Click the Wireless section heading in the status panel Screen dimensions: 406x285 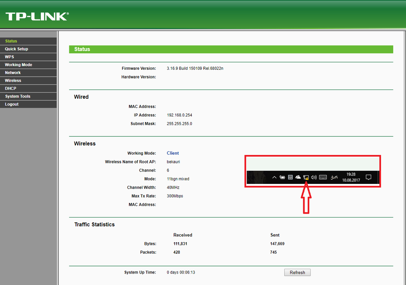(x=85, y=143)
